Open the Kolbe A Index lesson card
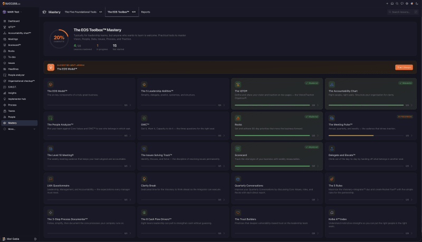 click(x=371, y=222)
